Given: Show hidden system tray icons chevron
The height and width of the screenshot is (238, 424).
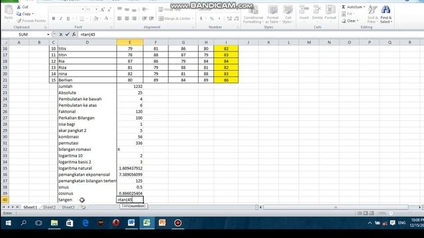Looking at the screenshot, I should point(370,223).
